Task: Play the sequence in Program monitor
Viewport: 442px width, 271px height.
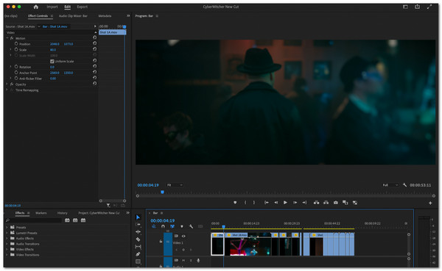Action: 285,203
